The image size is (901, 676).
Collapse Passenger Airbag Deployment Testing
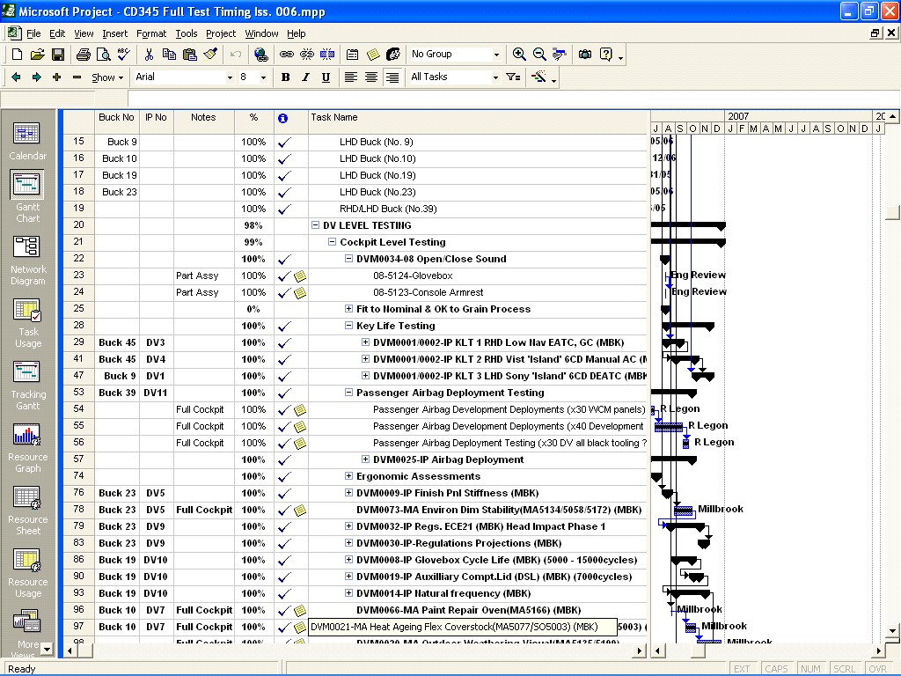click(348, 393)
